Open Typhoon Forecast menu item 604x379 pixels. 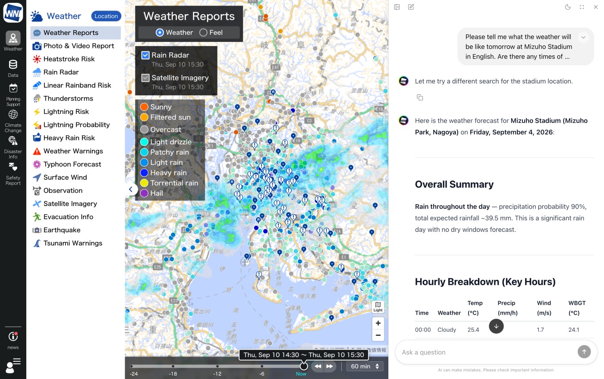pos(72,164)
